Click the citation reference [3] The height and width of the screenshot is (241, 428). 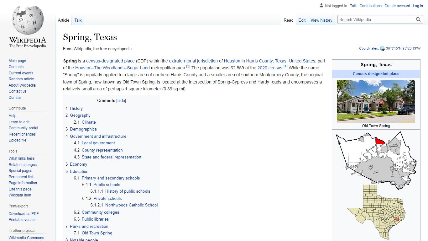188,67
